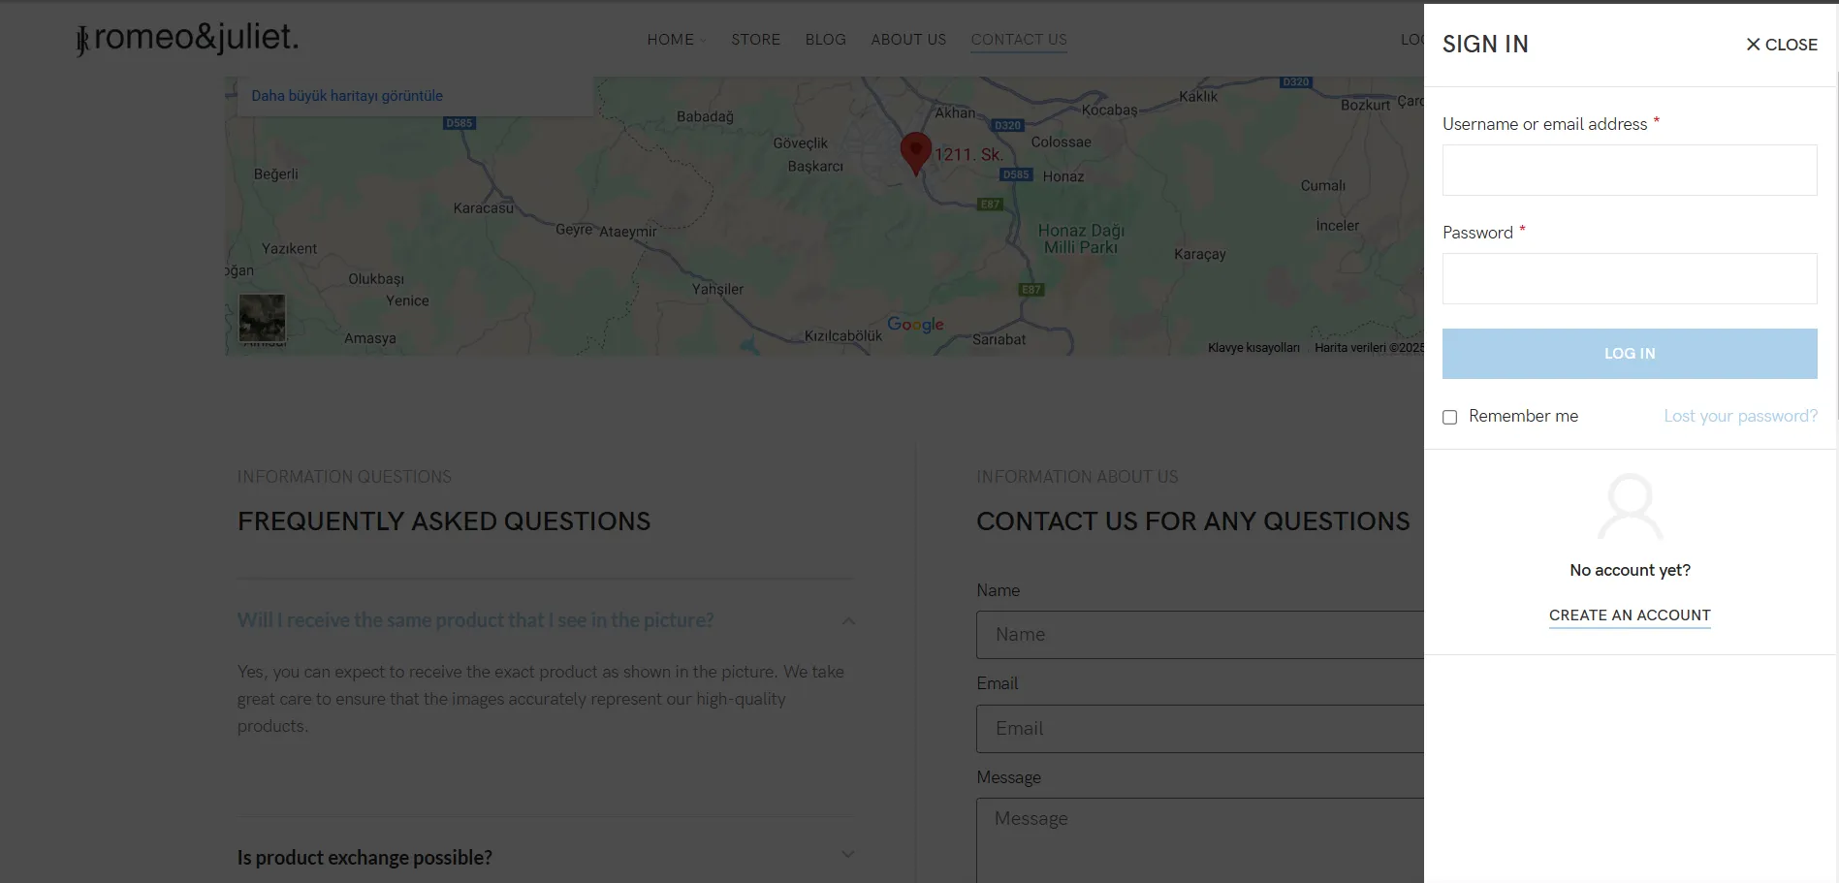Click the Google logo on map
Image resolution: width=1839 pixels, height=883 pixels.
click(x=914, y=325)
